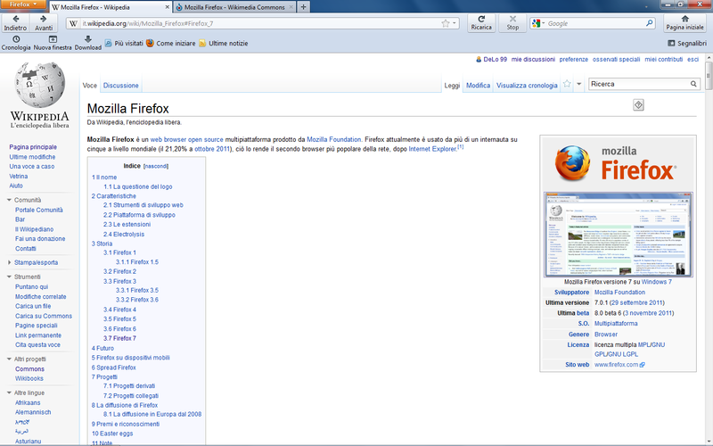Open Una voce a caso
Viewport: 713px width, 446px height.
pos(32,166)
